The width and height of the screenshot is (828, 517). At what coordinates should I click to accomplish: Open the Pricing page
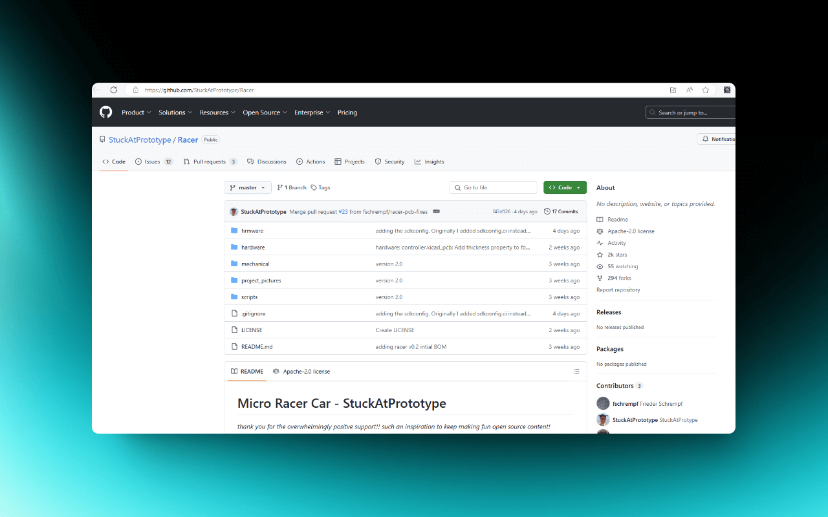pos(347,112)
